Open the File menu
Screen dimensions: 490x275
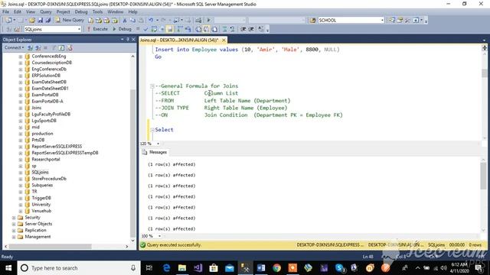pos(5,12)
